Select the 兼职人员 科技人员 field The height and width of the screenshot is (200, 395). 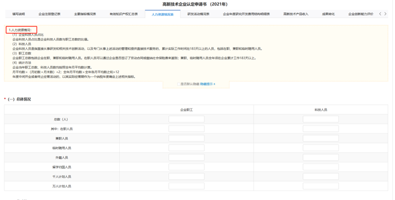click(x=321, y=138)
